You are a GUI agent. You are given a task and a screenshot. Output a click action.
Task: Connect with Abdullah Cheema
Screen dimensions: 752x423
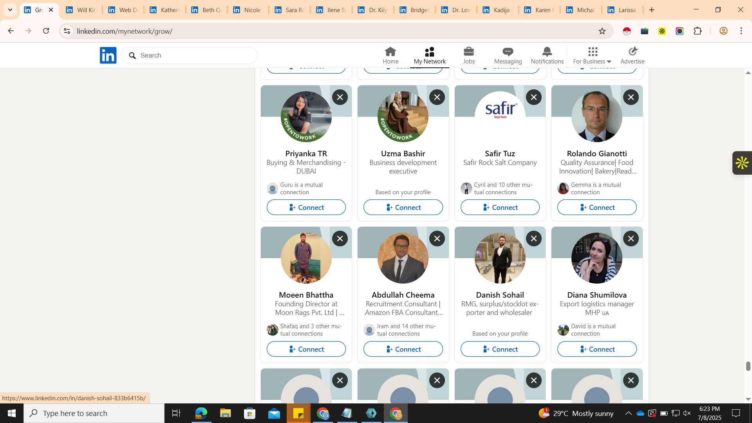click(x=403, y=349)
